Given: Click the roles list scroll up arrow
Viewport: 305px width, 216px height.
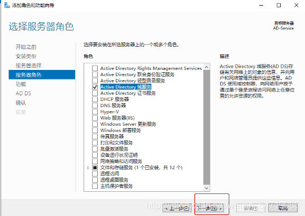Looking at the screenshot, I should pyautogui.click(x=207, y=67).
